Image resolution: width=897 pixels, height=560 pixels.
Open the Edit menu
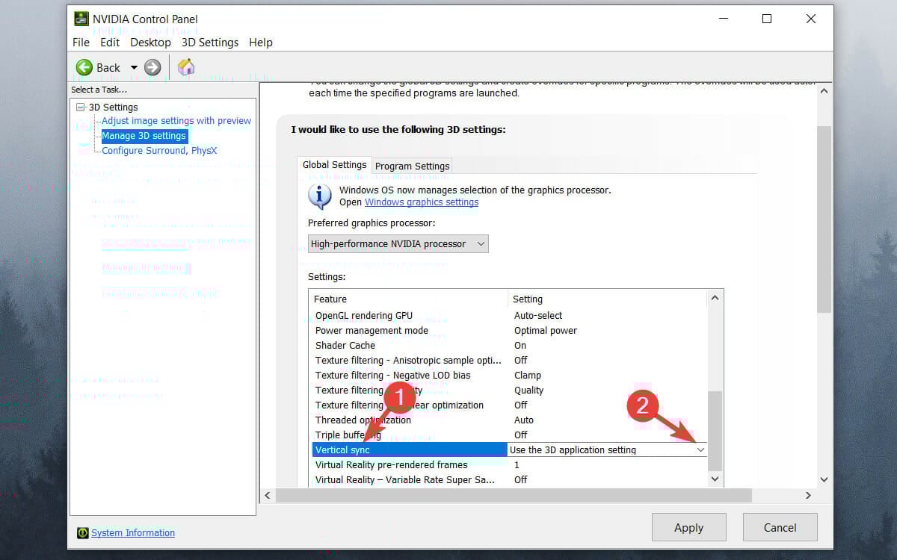pyautogui.click(x=110, y=43)
